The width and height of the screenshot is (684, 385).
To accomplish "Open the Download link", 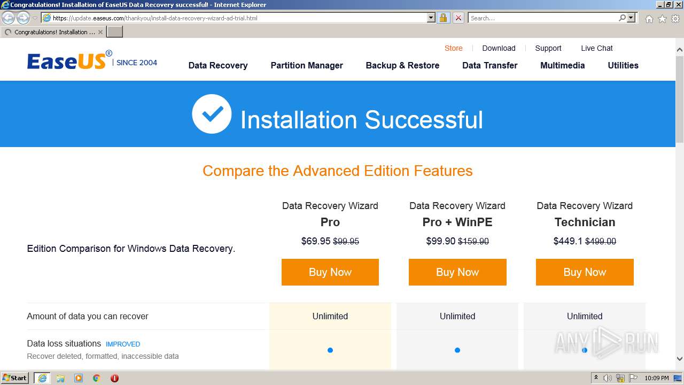I will [x=499, y=48].
